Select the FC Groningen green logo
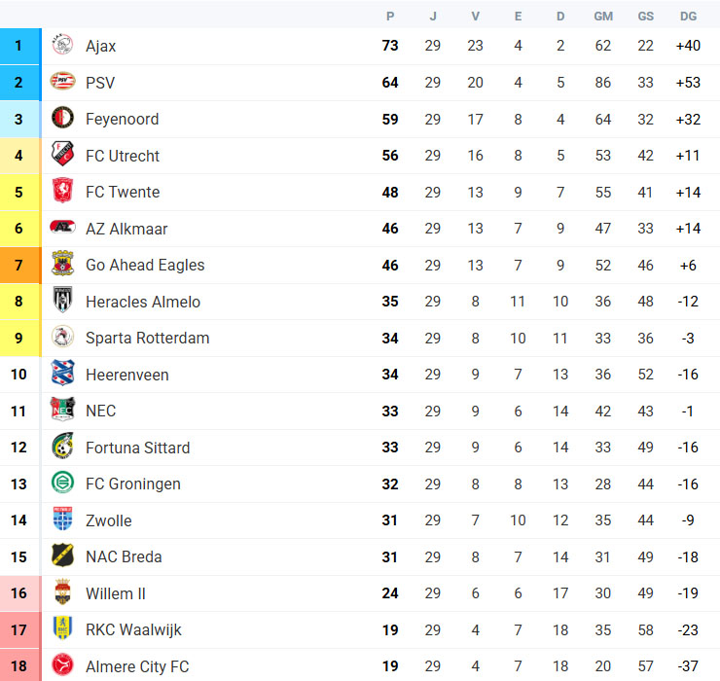This screenshot has width=720, height=681. pos(62,483)
